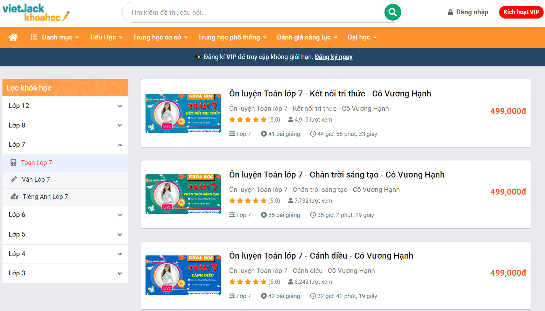545x311 pixels.
Task: Click the '41 bài giảng' lesson count text
Action: pyautogui.click(x=284, y=134)
